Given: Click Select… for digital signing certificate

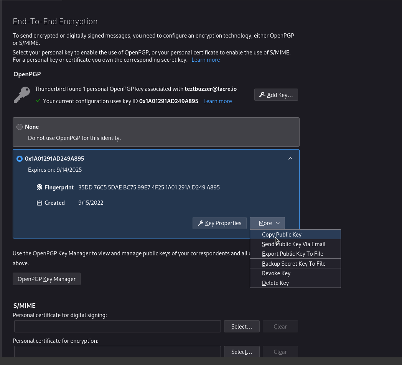Looking at the screenshot, I should 242,326.
